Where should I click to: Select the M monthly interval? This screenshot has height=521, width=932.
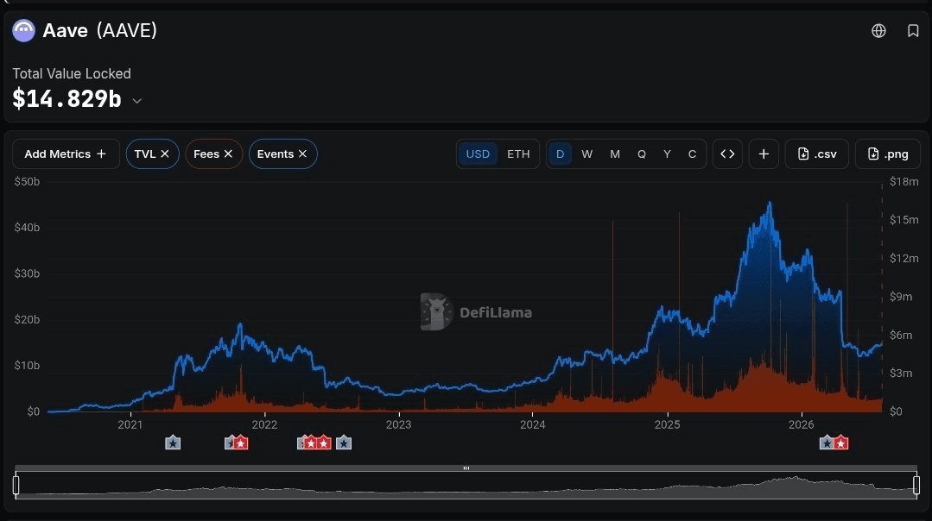615,154
